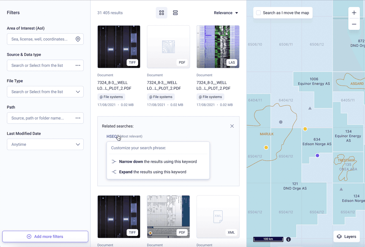Click the HSEQ related search keyword
The width and height of the screenshot is (365, 247).
pyautogui.click(x=112, y=136)
